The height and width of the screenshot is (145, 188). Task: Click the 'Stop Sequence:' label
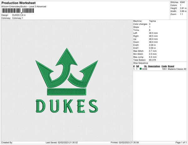coord(141,63)
